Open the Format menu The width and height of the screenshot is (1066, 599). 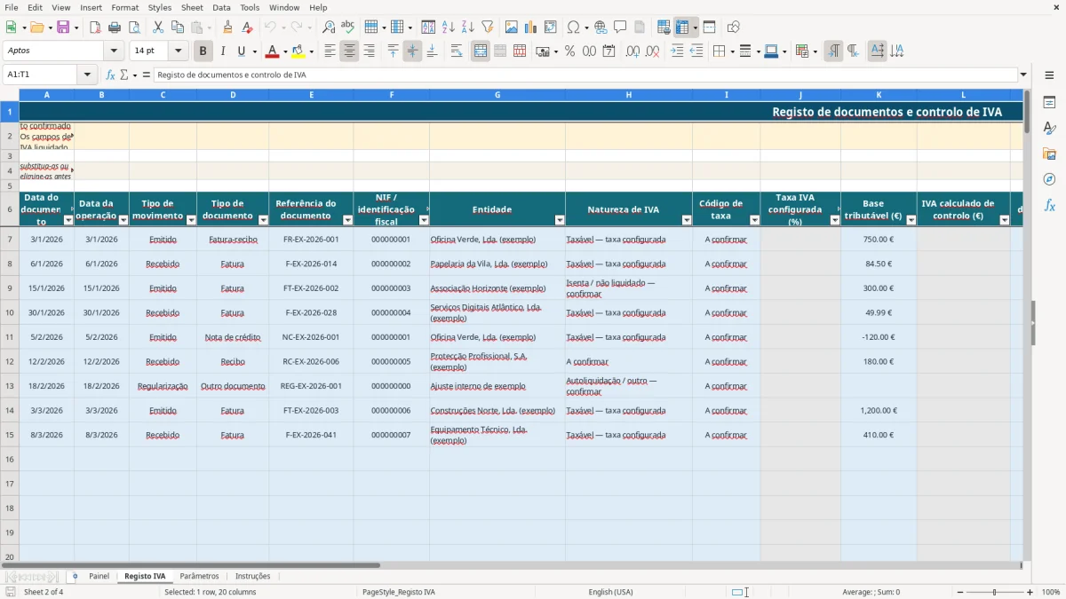(124, 7)
